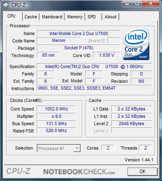Click the Code Name label
The width and height of the screenshot is (162, 181).
(23, 41)
